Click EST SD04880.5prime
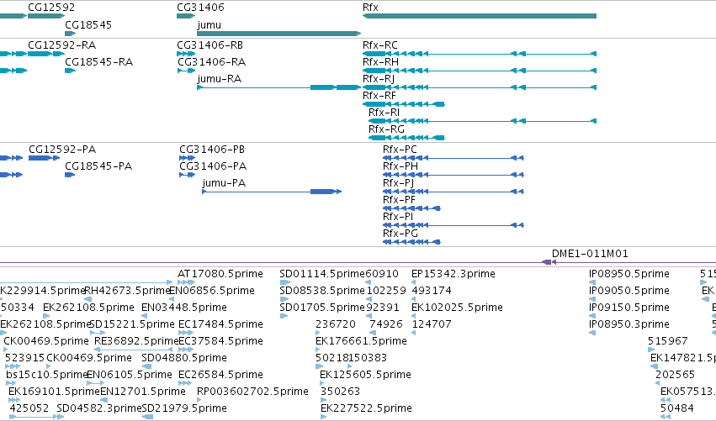This screenshot has height=421, width=716. pyautogui.click(x=184, y=358)
